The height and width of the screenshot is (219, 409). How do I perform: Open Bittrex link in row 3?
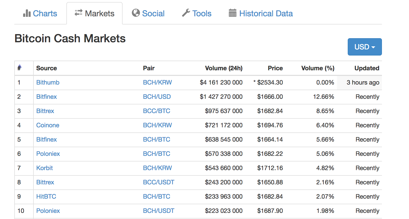pos(45,111)
